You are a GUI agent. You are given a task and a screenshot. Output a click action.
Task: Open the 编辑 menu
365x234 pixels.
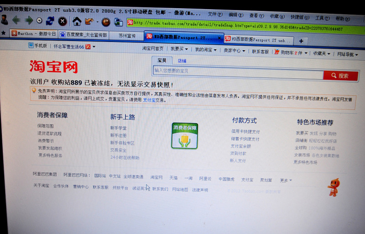pyautogui.click(x=235, y=15)
